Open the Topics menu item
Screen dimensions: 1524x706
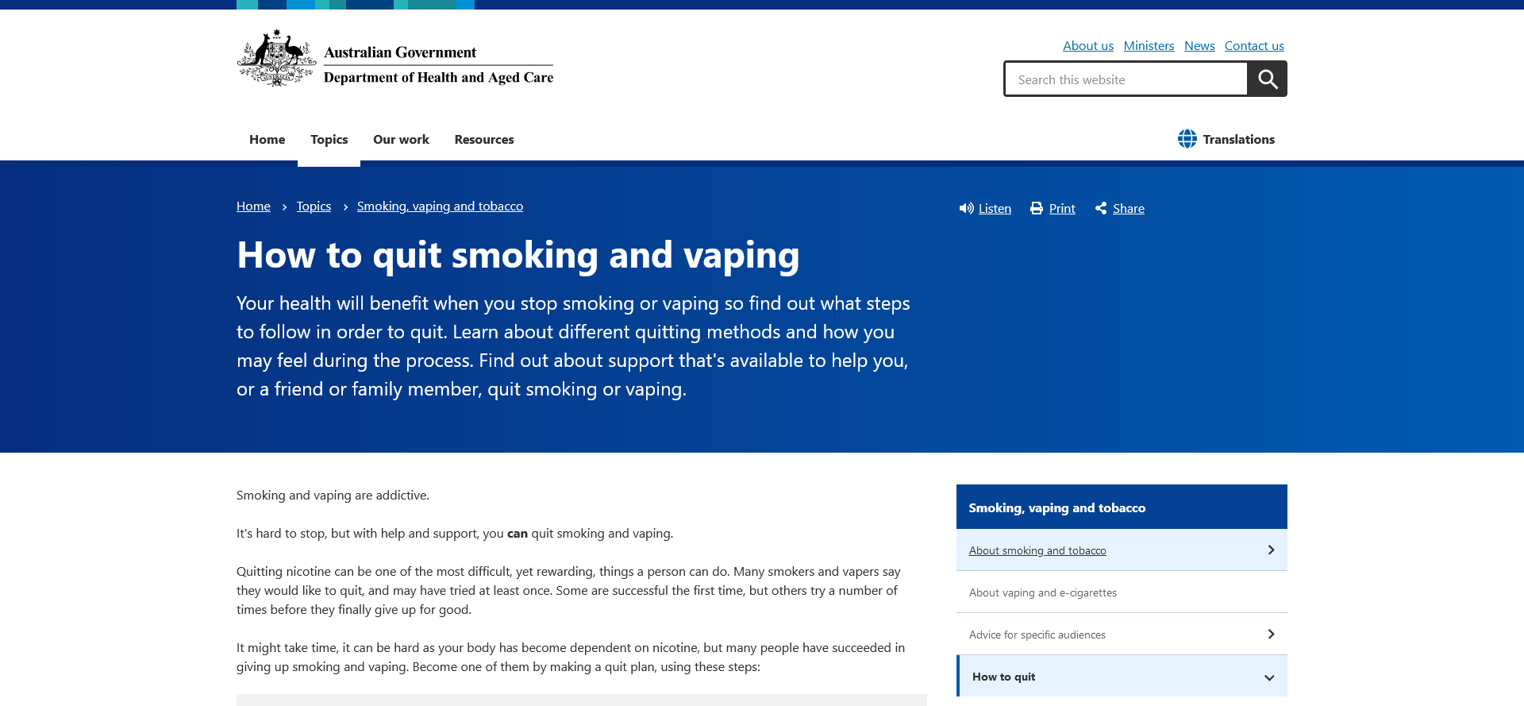[x=329, y=140]
